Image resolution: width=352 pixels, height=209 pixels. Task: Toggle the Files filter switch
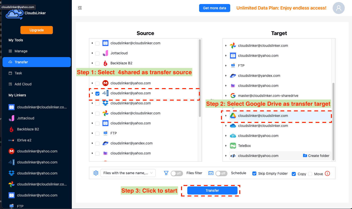[177, 173]
